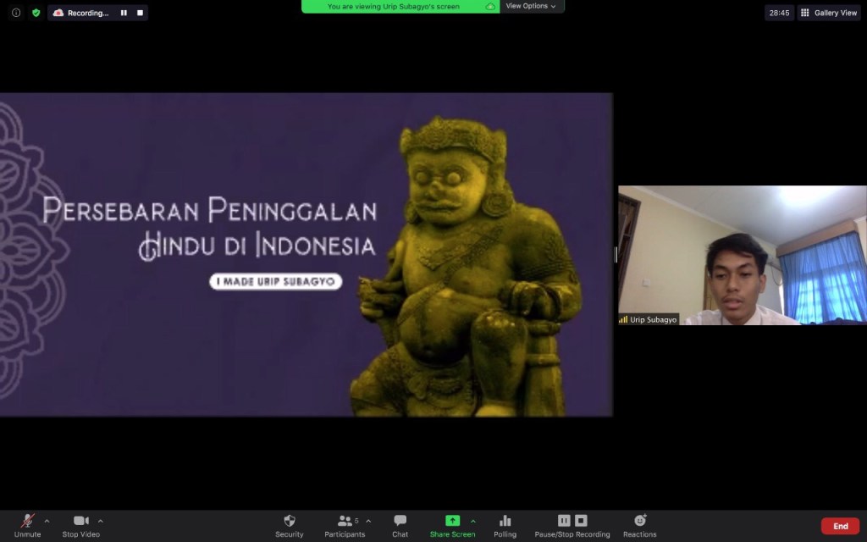Expand the Participants arrow menu

click(x=368, y=521)
